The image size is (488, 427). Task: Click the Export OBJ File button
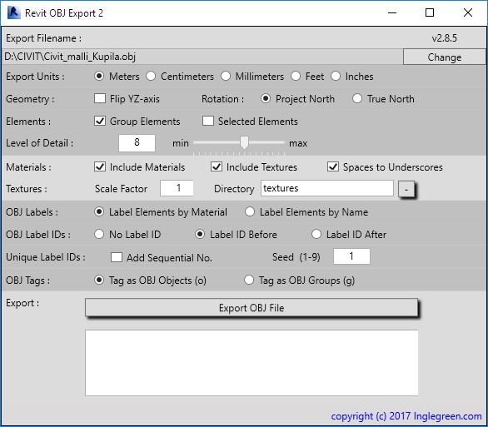[251, 308]
